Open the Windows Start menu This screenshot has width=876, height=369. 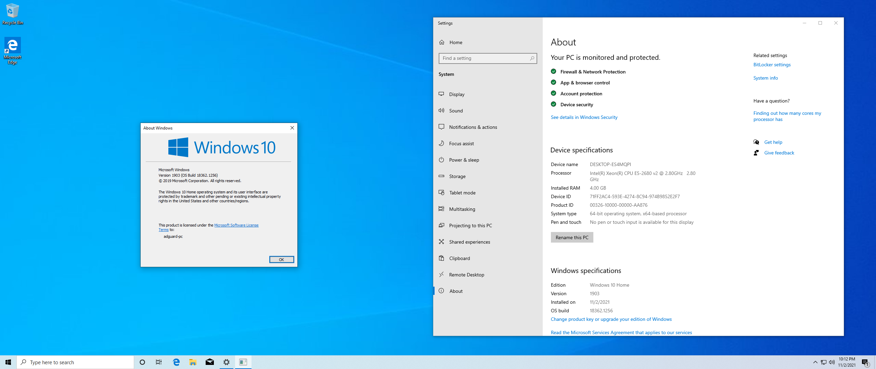(8, 362)
